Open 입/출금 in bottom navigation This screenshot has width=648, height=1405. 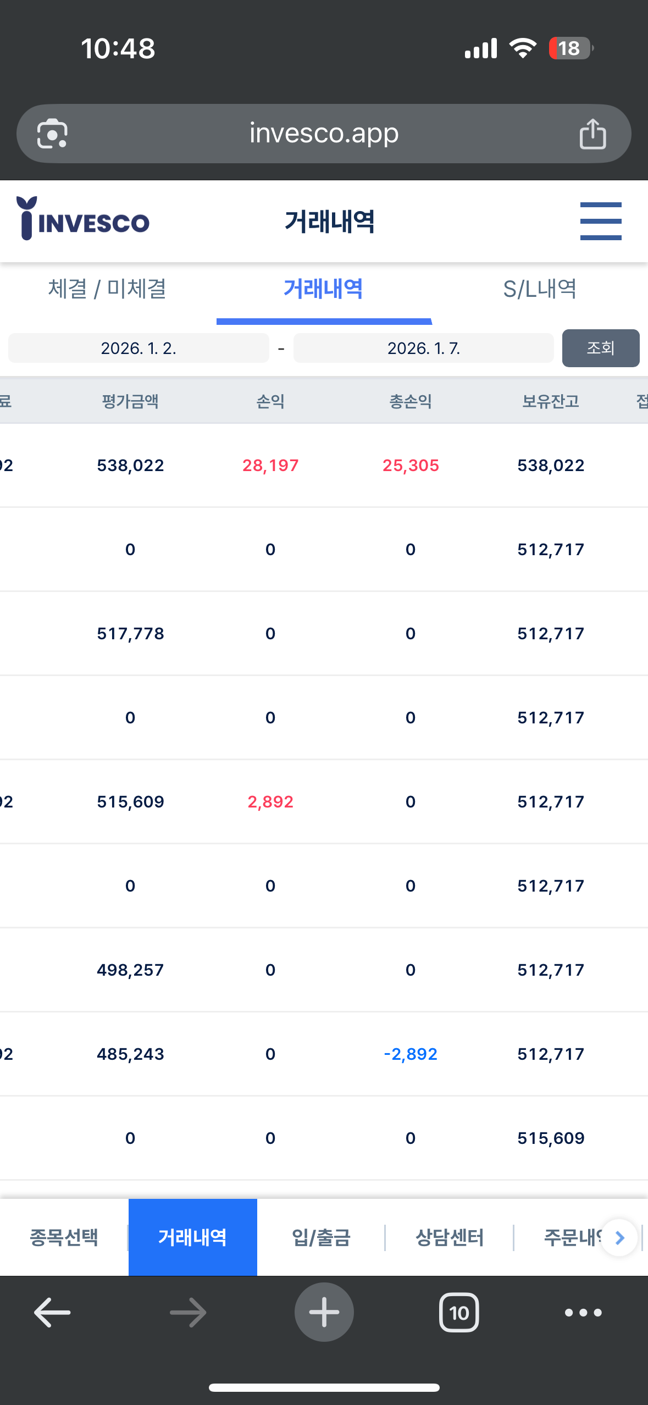321,1237
